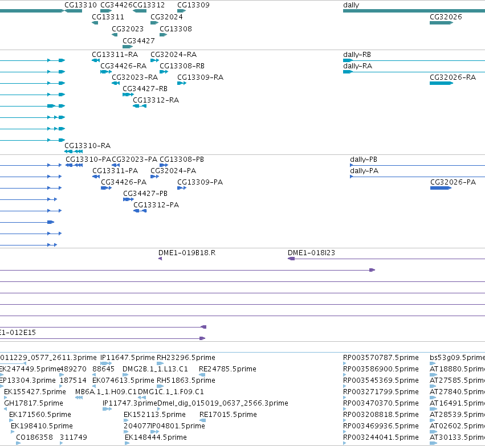Select the CG32024-RA transcript label
The image size is (485, 446).
click(x=173, y=55)
